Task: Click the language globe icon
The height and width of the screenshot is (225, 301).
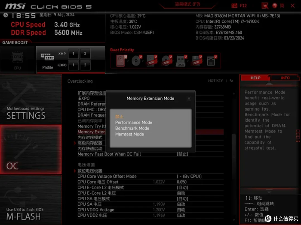Action: [x=275, y=6]
